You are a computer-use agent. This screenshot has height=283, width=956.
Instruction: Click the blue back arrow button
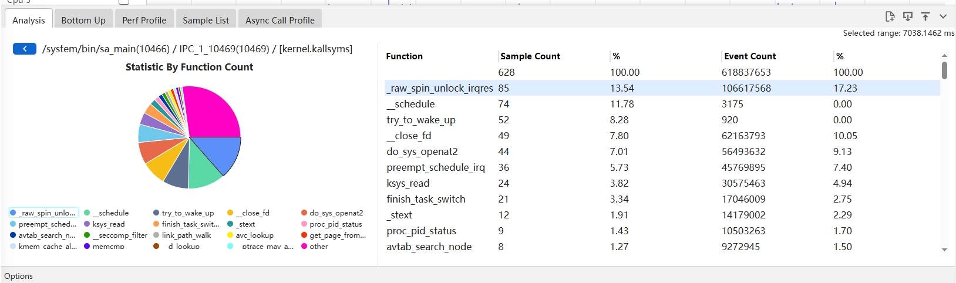tap(25, 49)
